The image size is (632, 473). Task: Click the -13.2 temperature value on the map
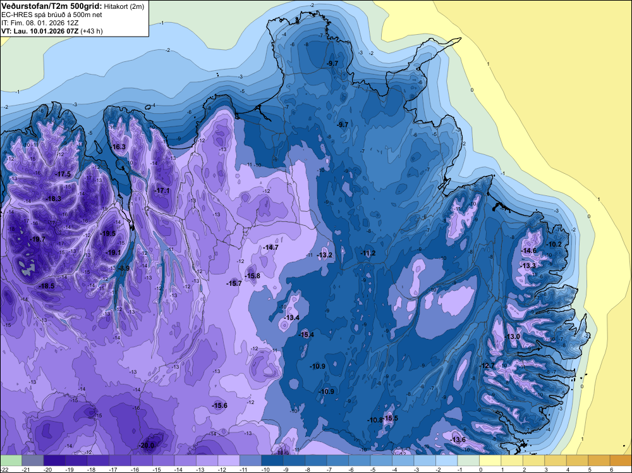[325, 255]
